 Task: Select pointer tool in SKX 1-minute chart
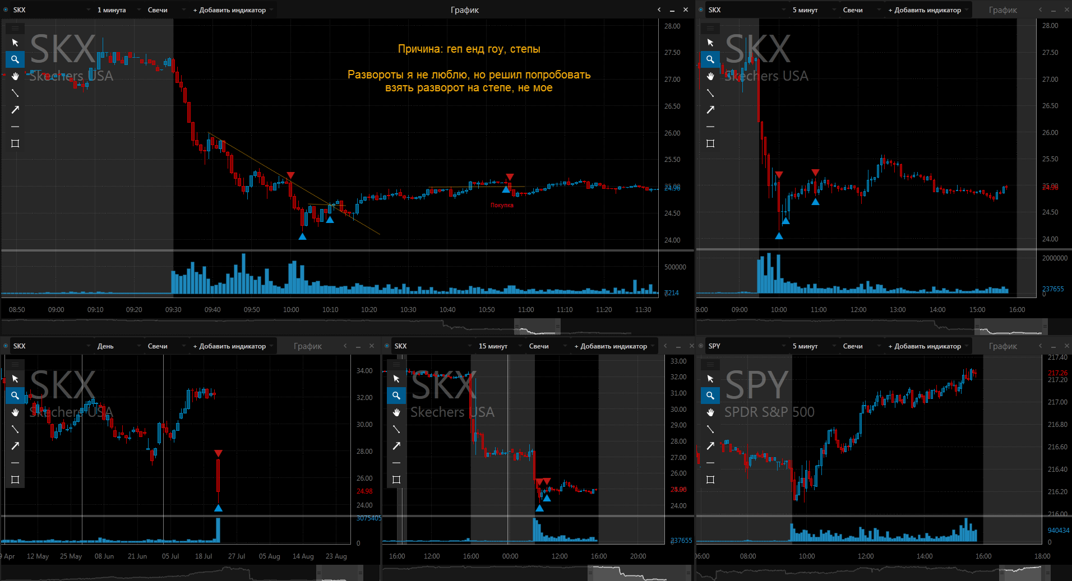point(15,43)
